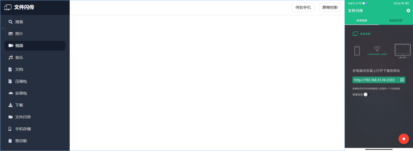
Task: Open the 手机存储 phone storage item
Action: [35, 129]
